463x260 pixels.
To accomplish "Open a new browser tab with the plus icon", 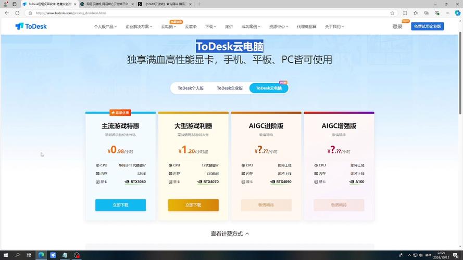I will (x=199, y=4).
